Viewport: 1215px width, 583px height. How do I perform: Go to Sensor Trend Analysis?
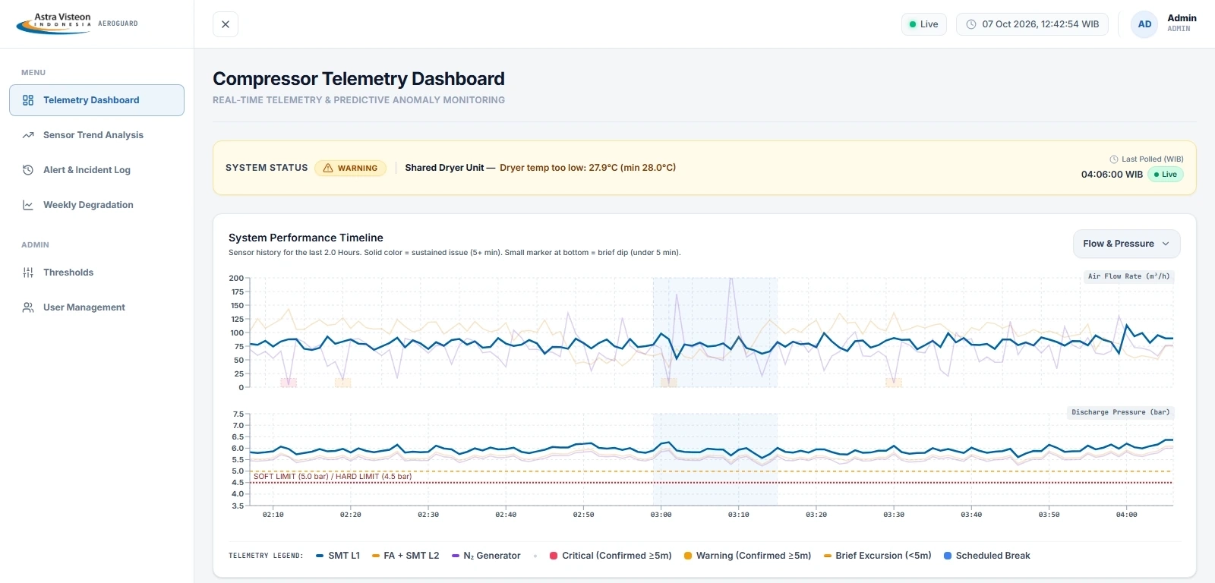click(96, 135)
